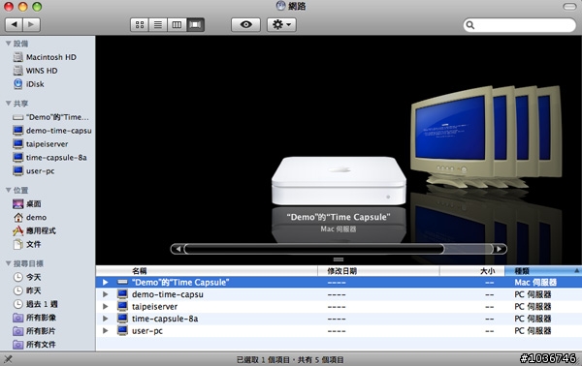Viewport: 582px width, 366px height.
Task: Collapse the 設備 sidebar section
Action: coord(8,44)
